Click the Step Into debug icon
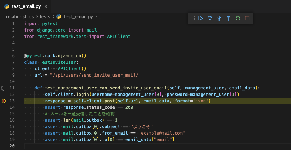This screenshot has height=150, width=291. 219,18
